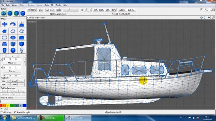Pick the solid Cube primitive tool

22,44
